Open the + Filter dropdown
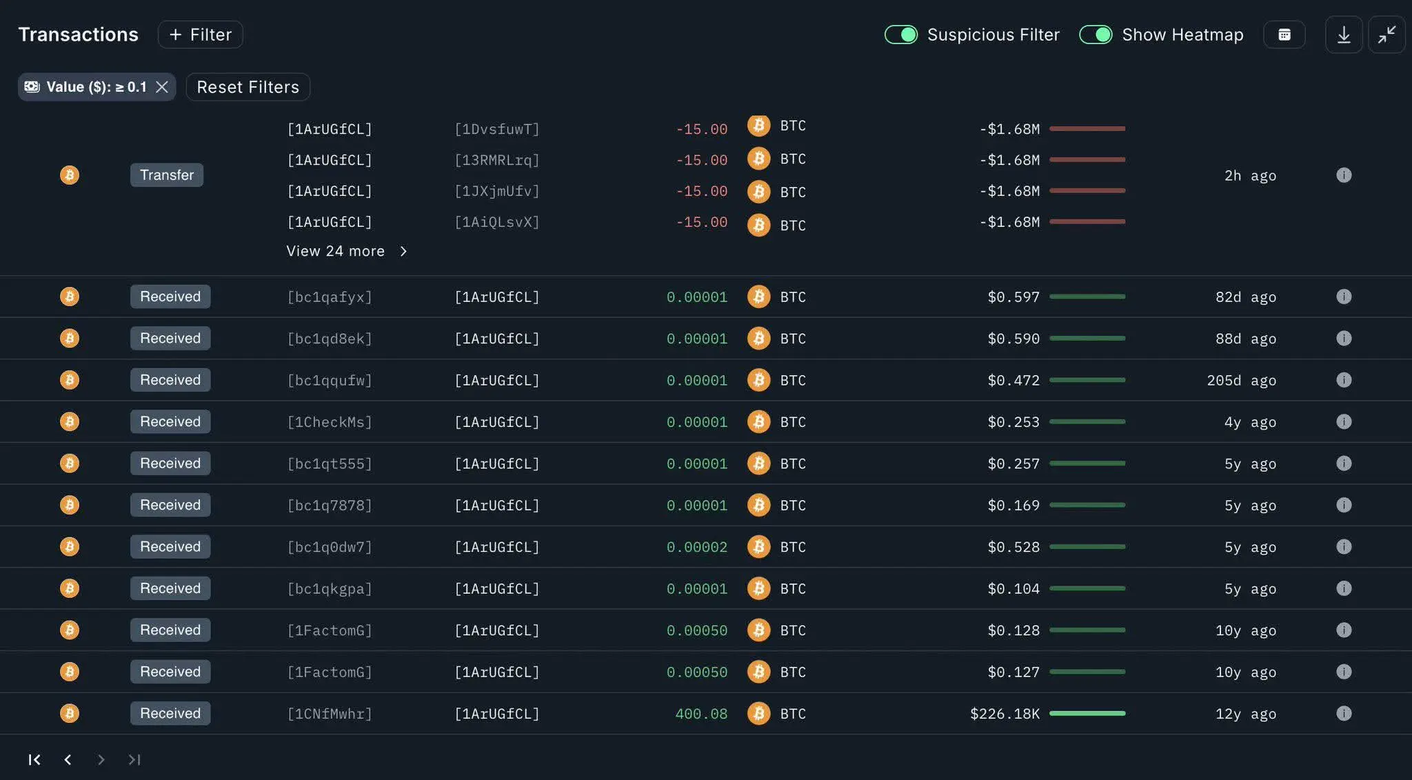The image size is (1412, 780). coord(200,34)
